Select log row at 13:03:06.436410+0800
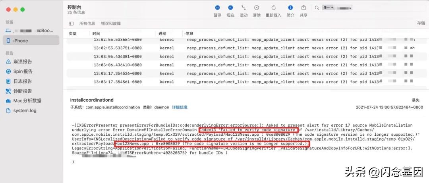 [246, 65]
